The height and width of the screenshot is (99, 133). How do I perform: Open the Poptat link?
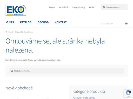(52, 7)
